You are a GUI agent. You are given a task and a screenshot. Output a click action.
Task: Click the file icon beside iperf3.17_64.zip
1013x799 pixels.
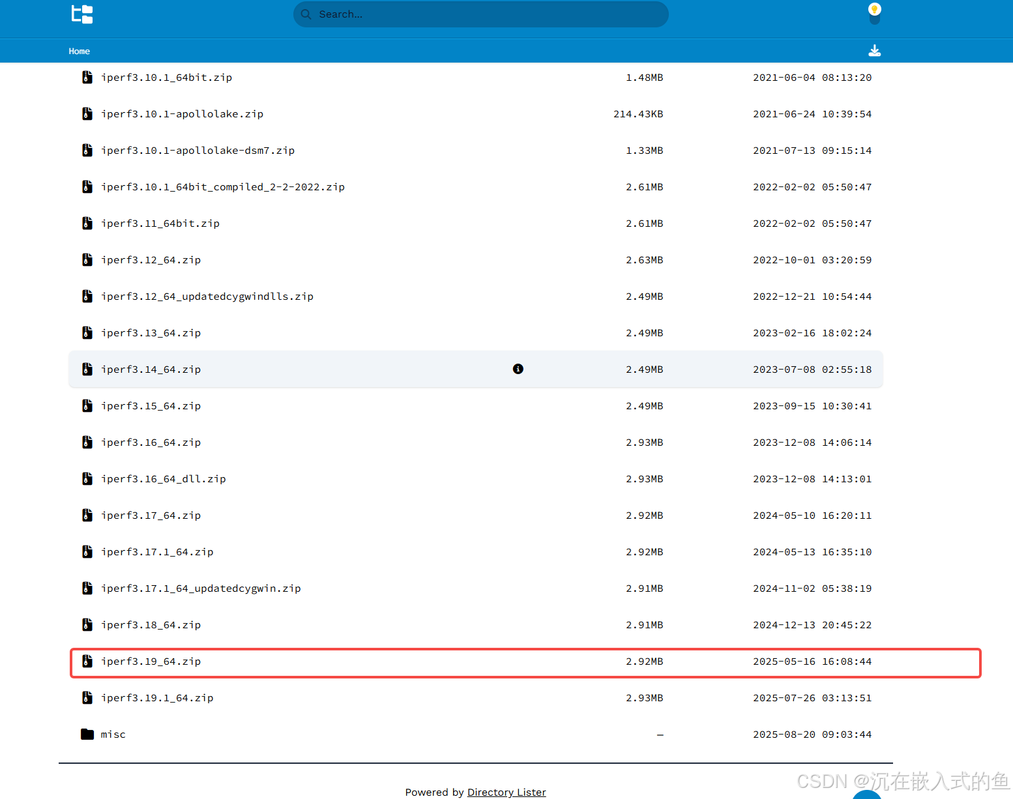[x=87, y=515]
